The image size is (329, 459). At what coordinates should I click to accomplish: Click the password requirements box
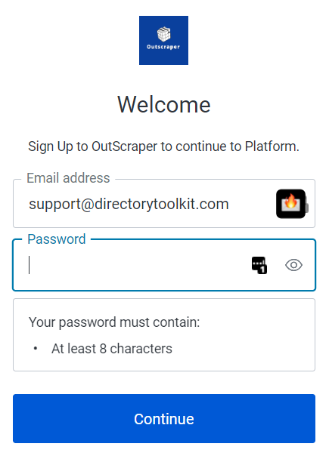164,335
